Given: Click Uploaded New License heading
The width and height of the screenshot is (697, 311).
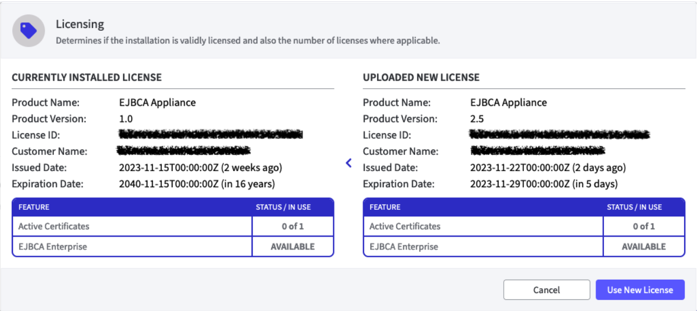Looking at the screenshot, I should click(421, 77).
